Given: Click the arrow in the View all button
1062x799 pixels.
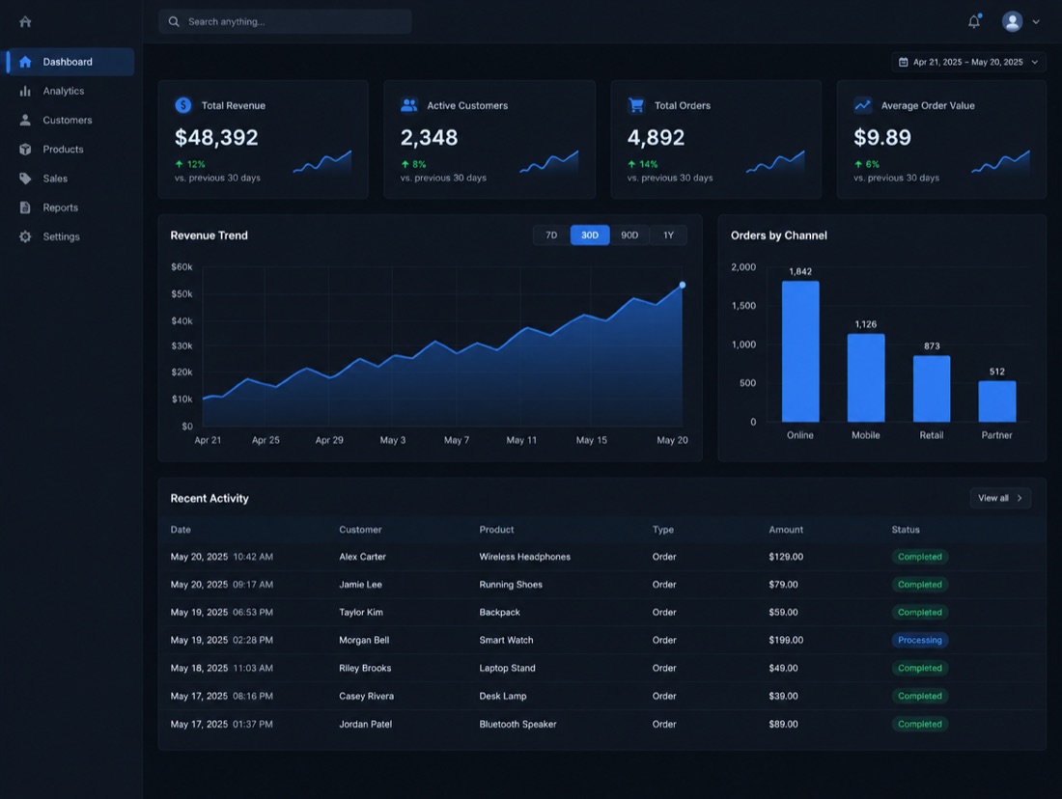Looking at the screenshot, I should (1020, 498).
